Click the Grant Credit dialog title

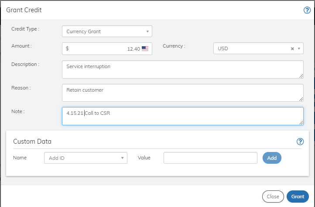pos(24,10)
